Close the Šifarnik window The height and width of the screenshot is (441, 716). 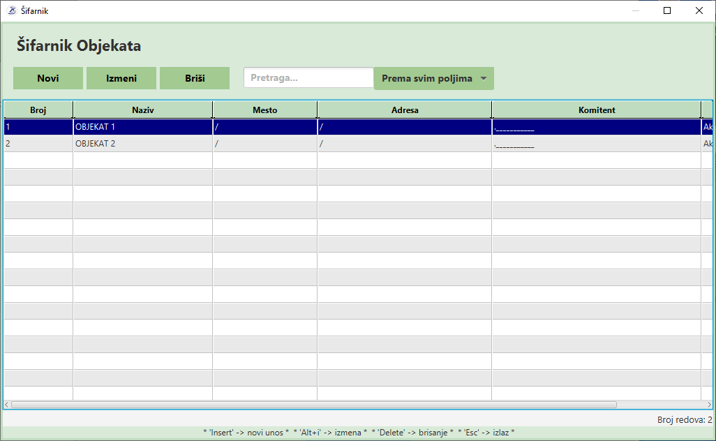point(699,10)
